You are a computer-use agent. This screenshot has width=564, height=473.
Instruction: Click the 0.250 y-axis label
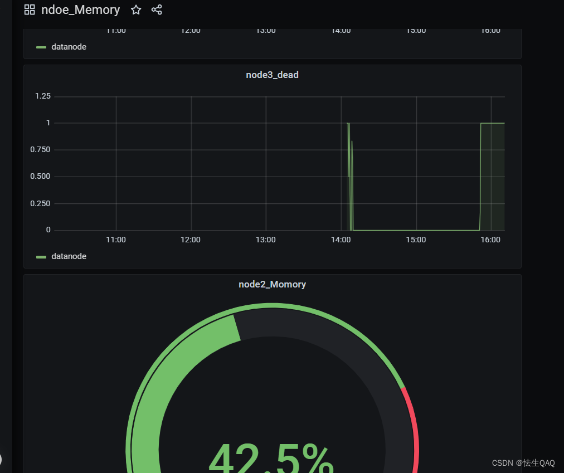40,203
